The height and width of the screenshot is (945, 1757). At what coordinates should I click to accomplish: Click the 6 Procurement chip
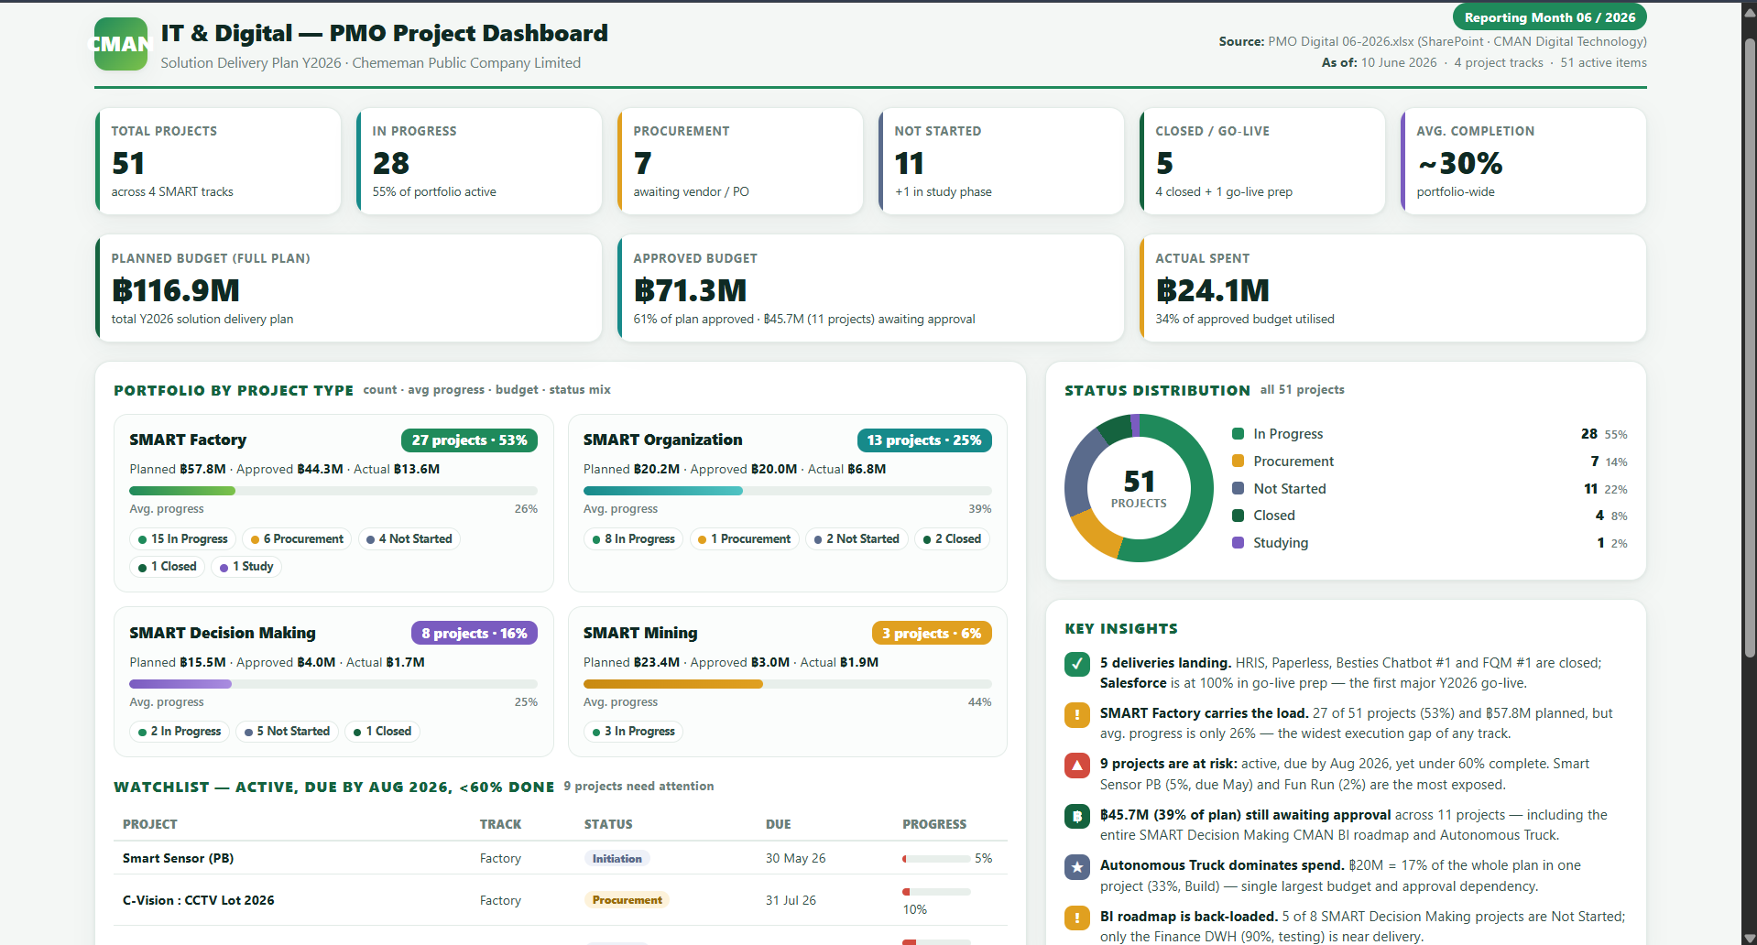pos(297,539)
